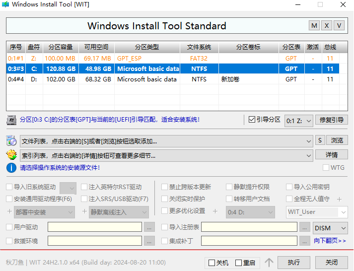Click the yellow index list icon
Screen dimensions: 354x271
click(x=11, y=155)
